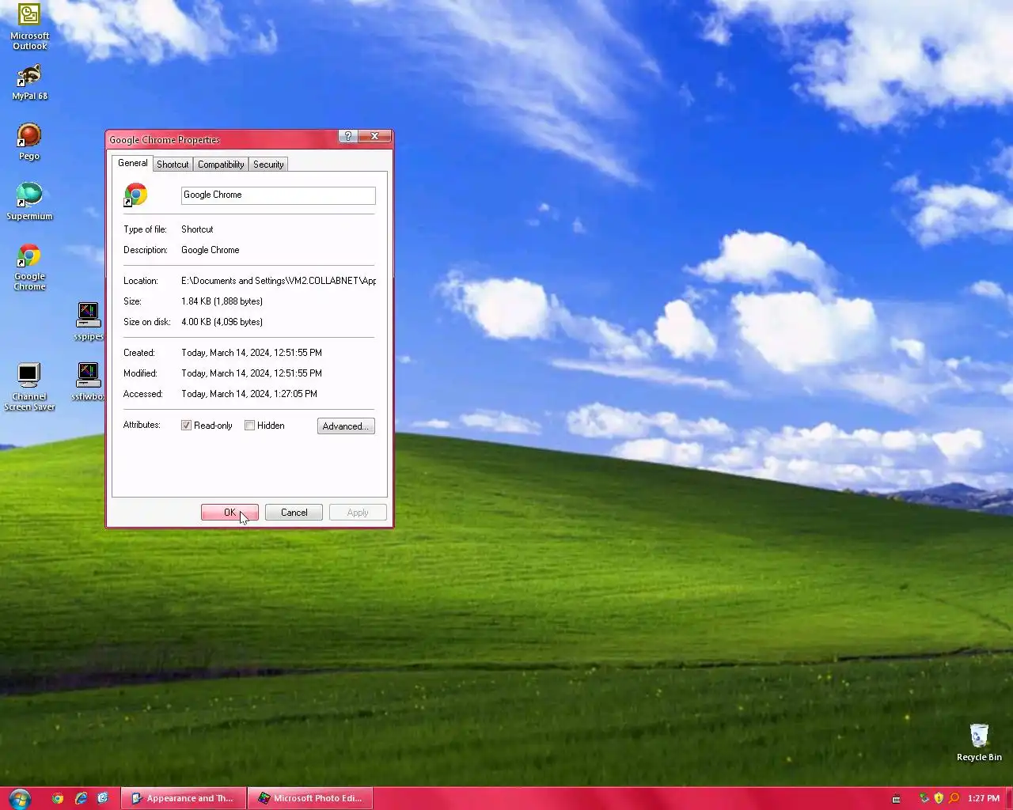Select the Recycle Bin icon

(x=979, y=742)
